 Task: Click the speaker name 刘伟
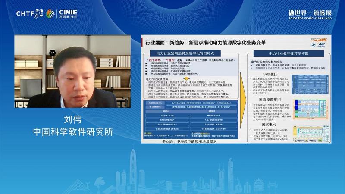point(73,119)
